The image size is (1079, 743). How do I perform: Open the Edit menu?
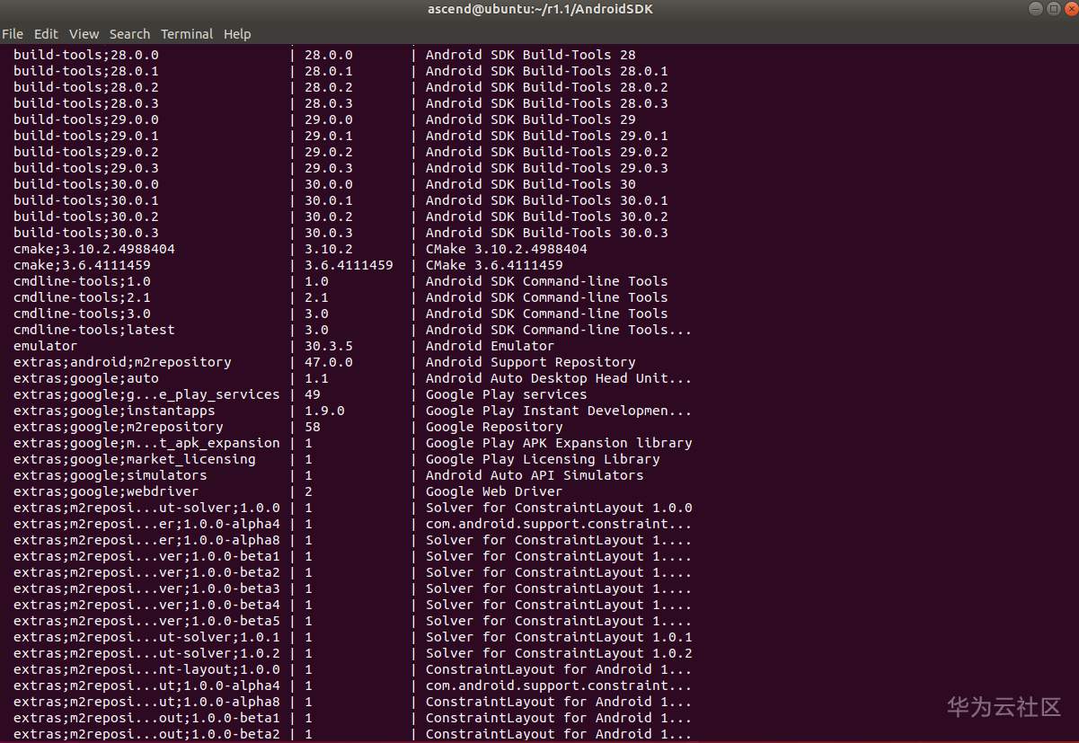click(x=46, y=33)
